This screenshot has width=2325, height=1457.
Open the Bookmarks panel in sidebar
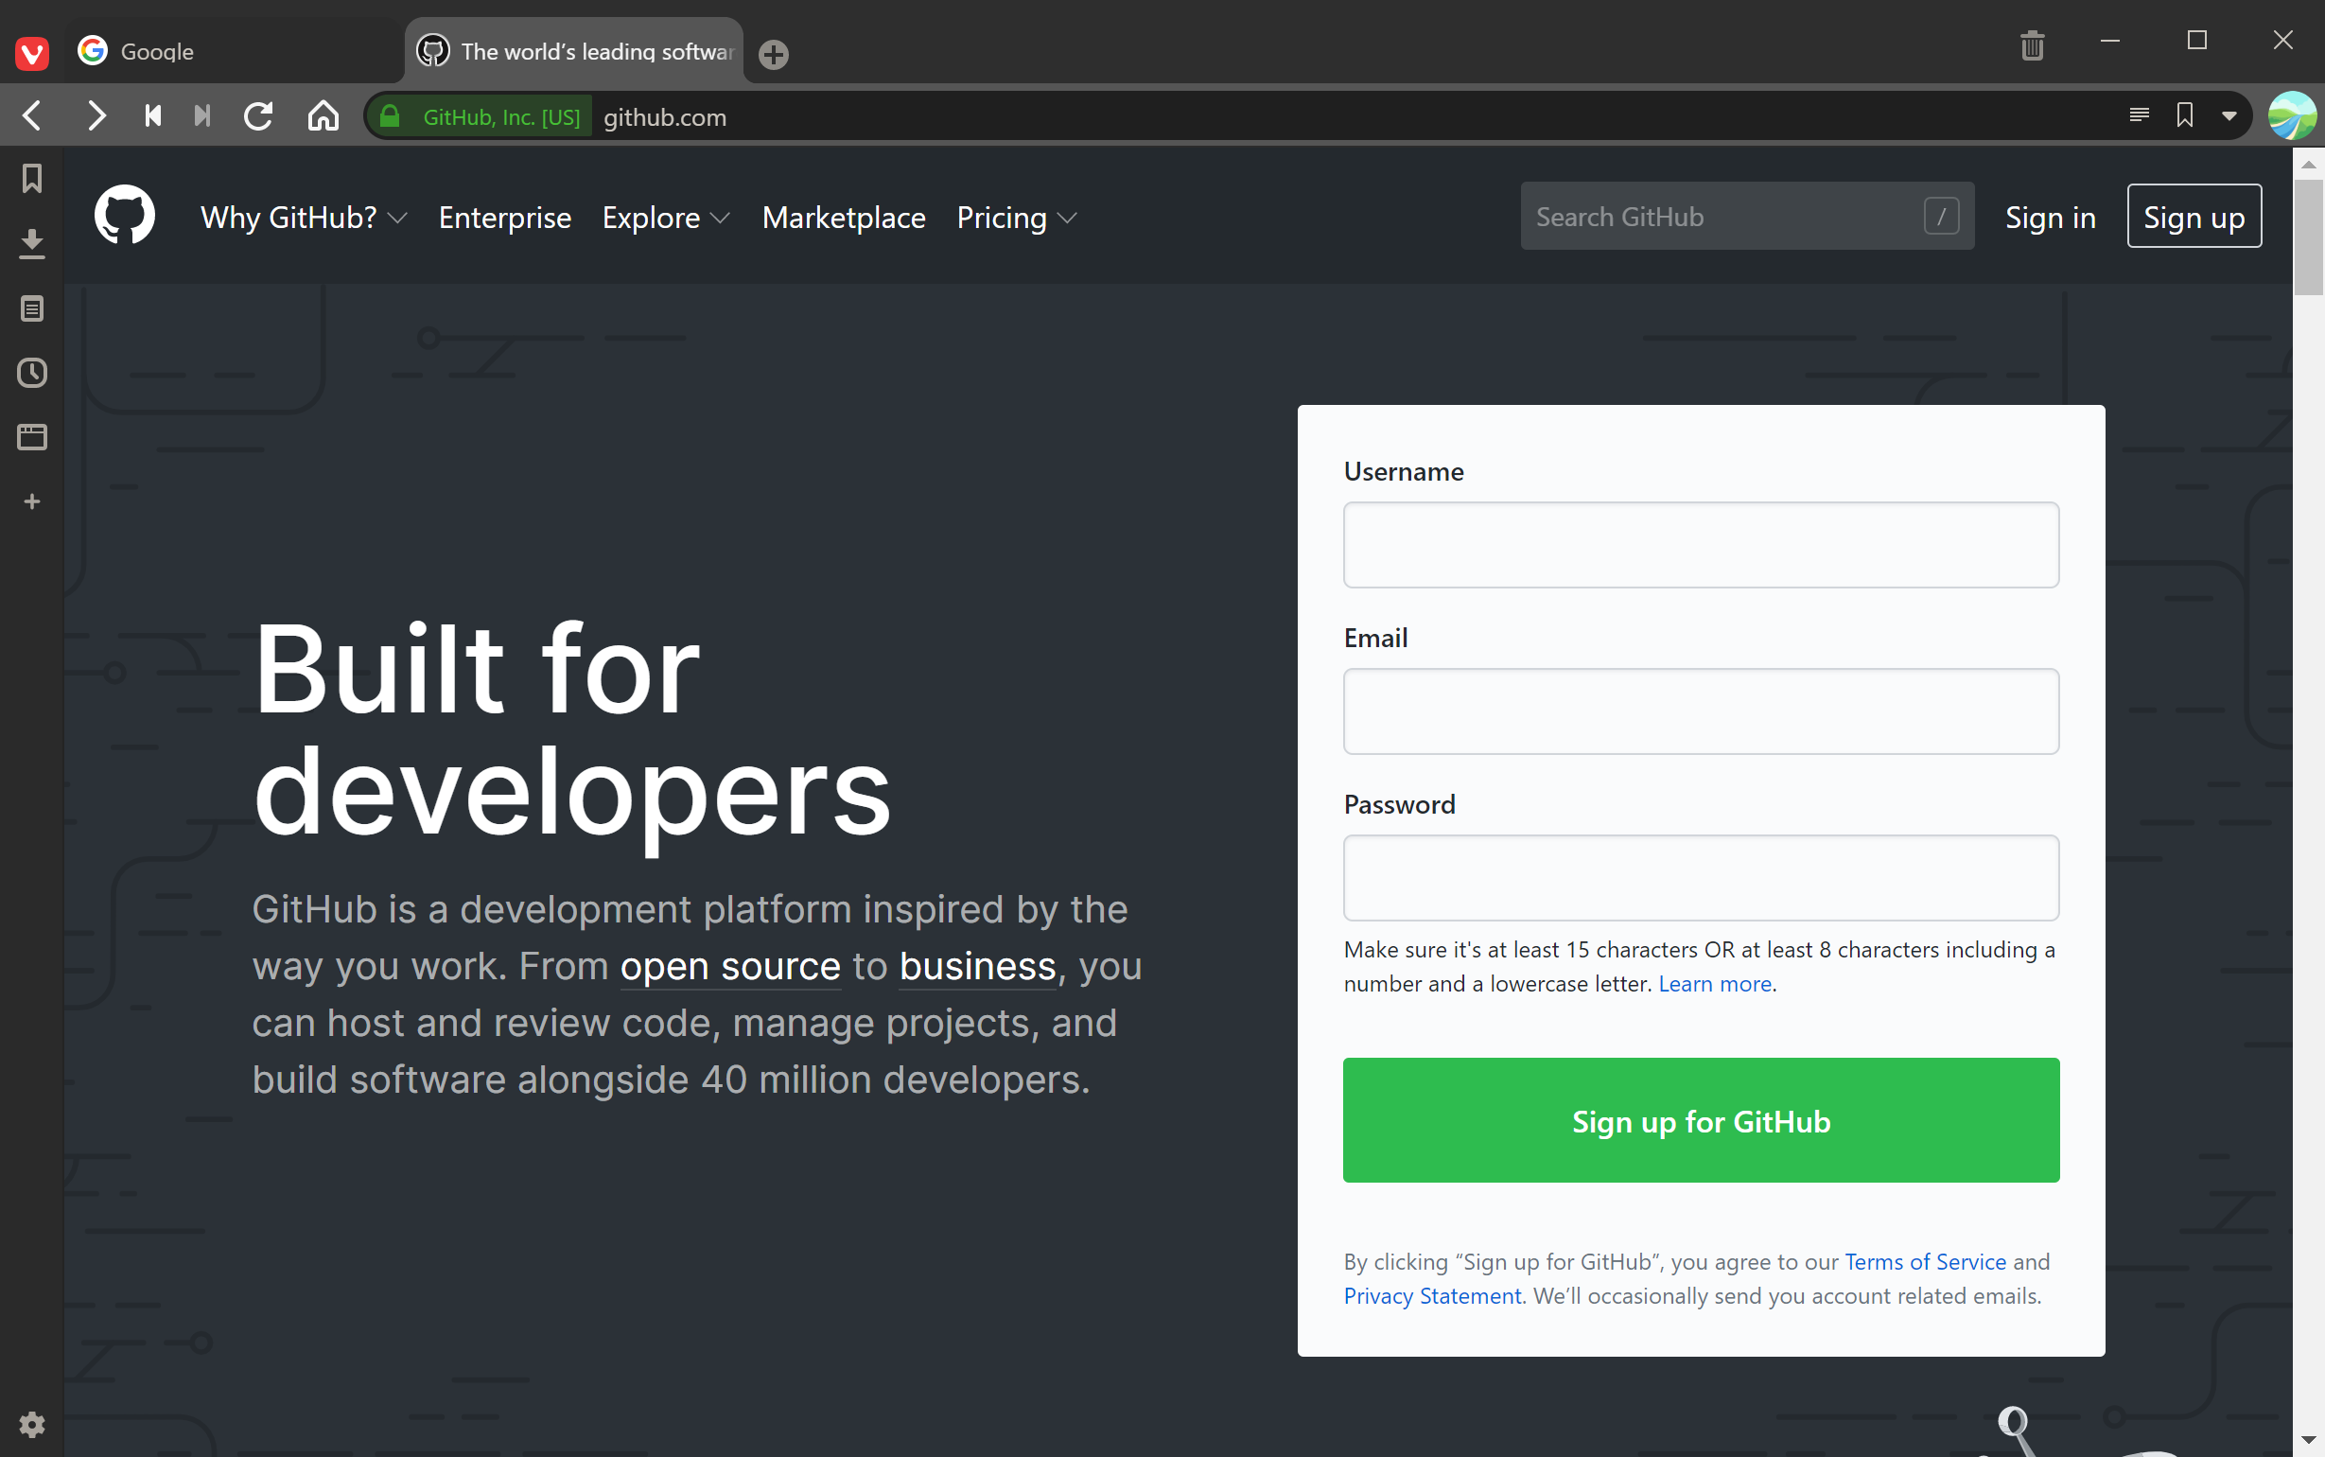(x=32, y=178)
